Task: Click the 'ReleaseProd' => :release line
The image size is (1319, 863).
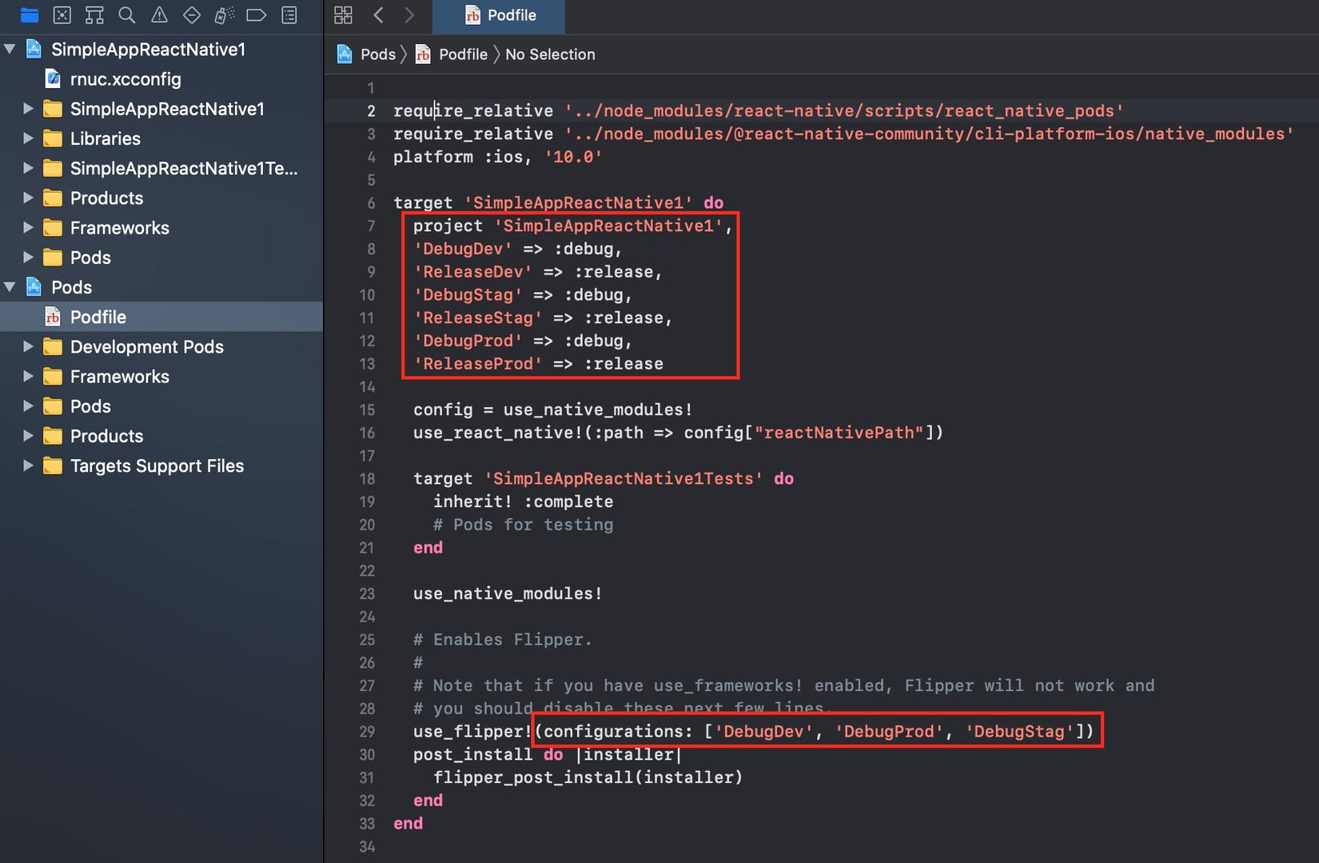Action: [538, 363]
